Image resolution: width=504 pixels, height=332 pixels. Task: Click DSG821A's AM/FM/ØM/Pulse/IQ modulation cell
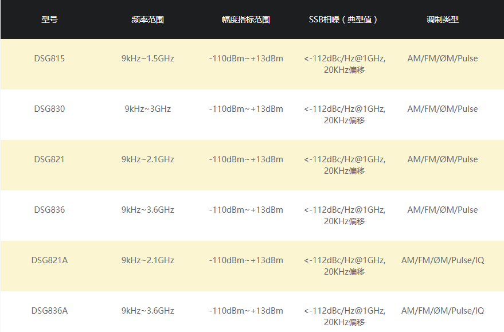(x=443, y=260)
